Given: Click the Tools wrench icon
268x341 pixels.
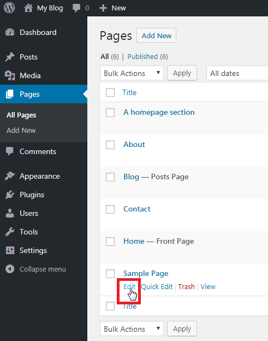Looking at the screenshot, I should coord(10,232).
